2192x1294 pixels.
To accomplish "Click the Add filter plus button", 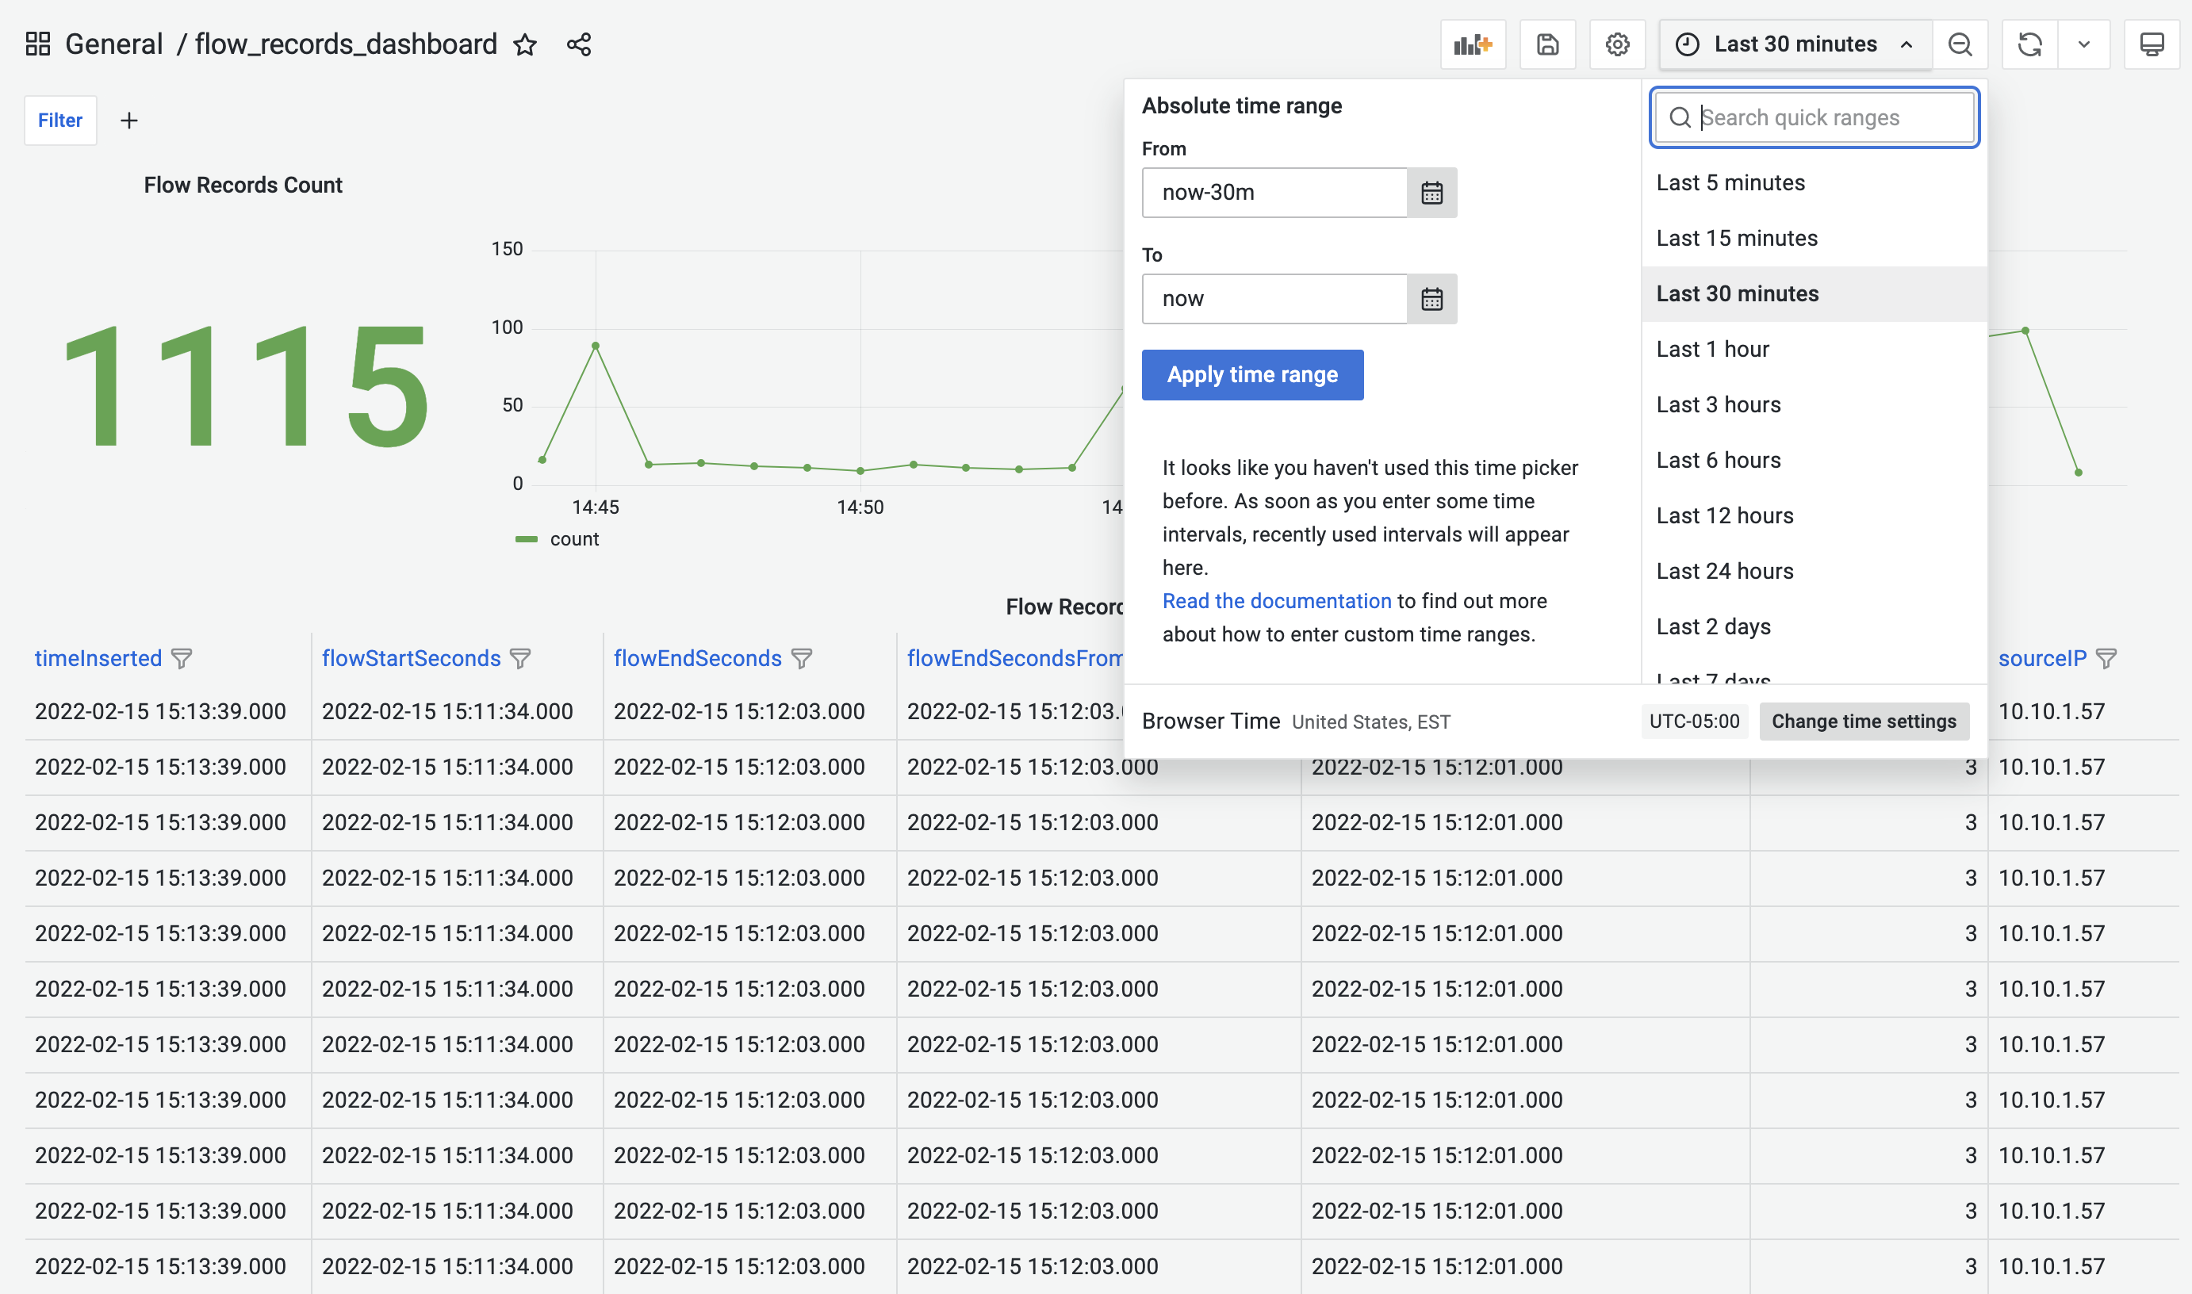I will point(129,121).
